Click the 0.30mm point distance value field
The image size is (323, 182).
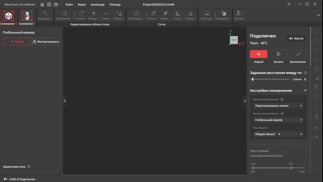(297, 79)
